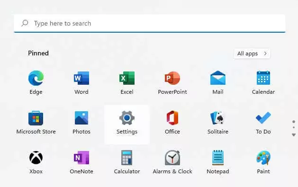Launch the Office app

(x=172, y=123)
